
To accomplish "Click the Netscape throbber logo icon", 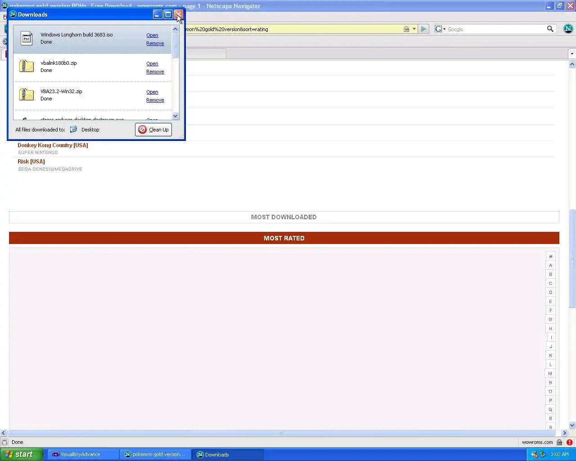I will click(568, 29).
